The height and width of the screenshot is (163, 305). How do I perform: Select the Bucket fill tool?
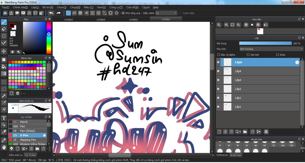point(4,67)
